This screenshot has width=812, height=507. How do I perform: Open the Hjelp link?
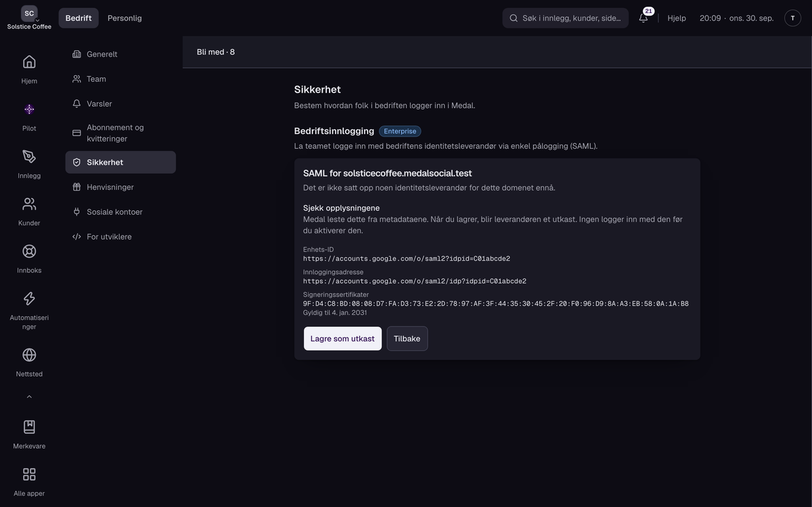pos(677,18)
